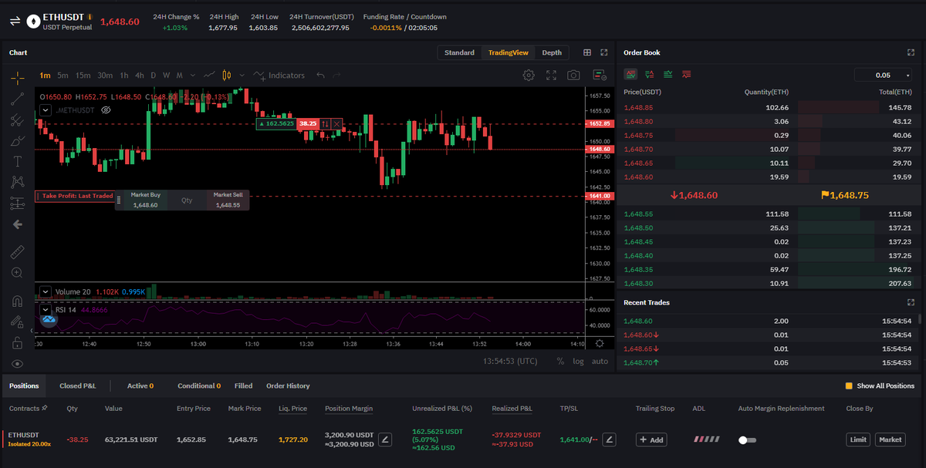Screen dimensions: 926x468
Task: Select the trend line drawing tool
Action: pyautogui.click(x=17, y=99)
